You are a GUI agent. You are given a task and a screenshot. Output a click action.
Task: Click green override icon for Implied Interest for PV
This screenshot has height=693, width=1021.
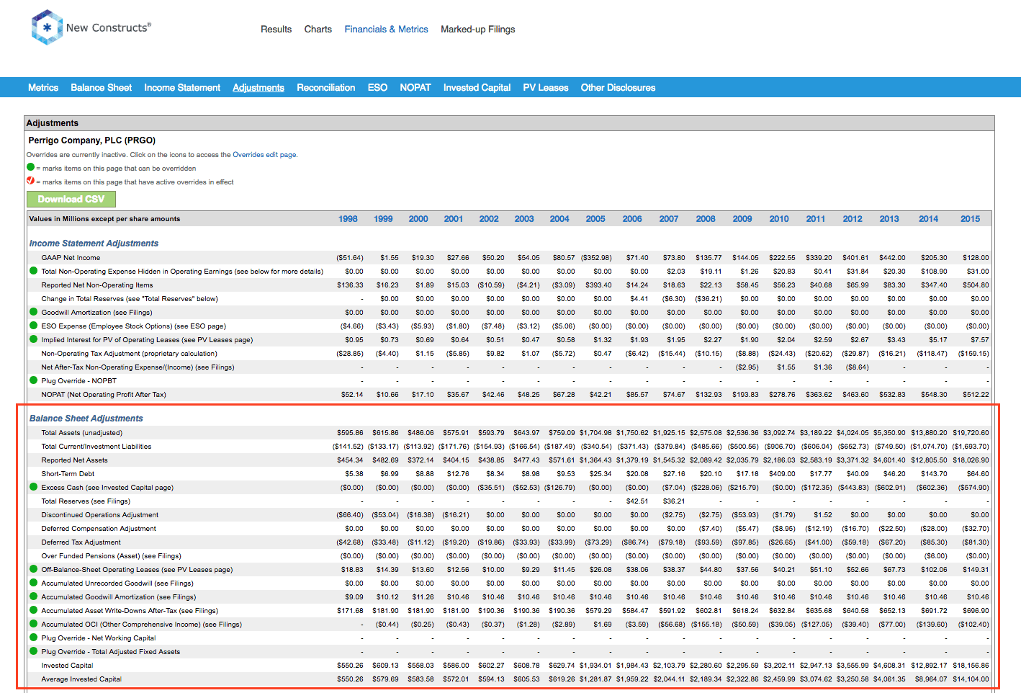click(x=33, y=339)
